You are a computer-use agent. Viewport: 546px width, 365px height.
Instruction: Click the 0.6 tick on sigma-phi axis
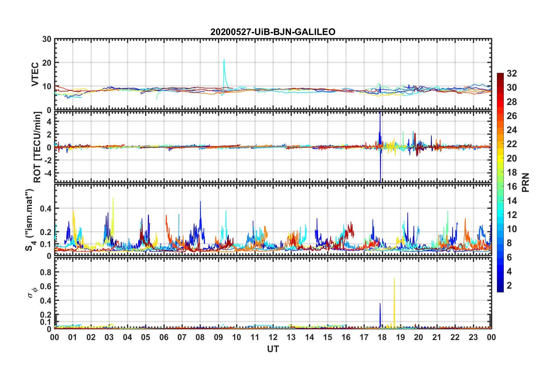point(46,286)
